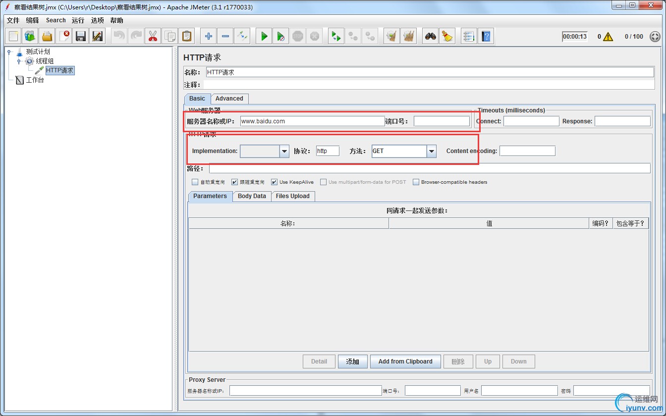666x416 pixels.
Task: Copy with the toolbar Copy icon
Action: tap(170, 36)
